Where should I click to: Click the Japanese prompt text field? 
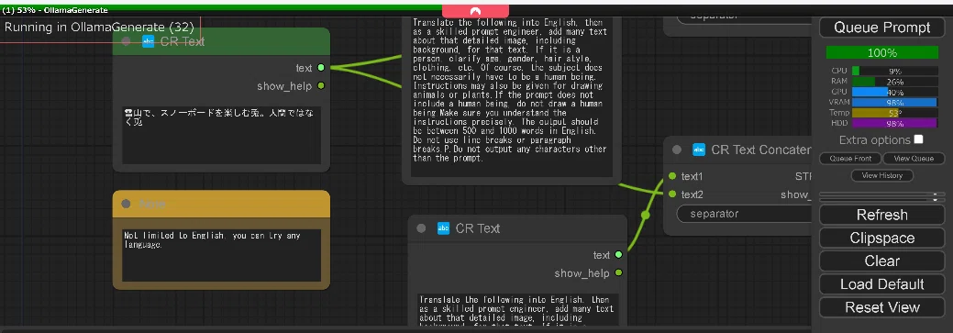click(221, 135)
